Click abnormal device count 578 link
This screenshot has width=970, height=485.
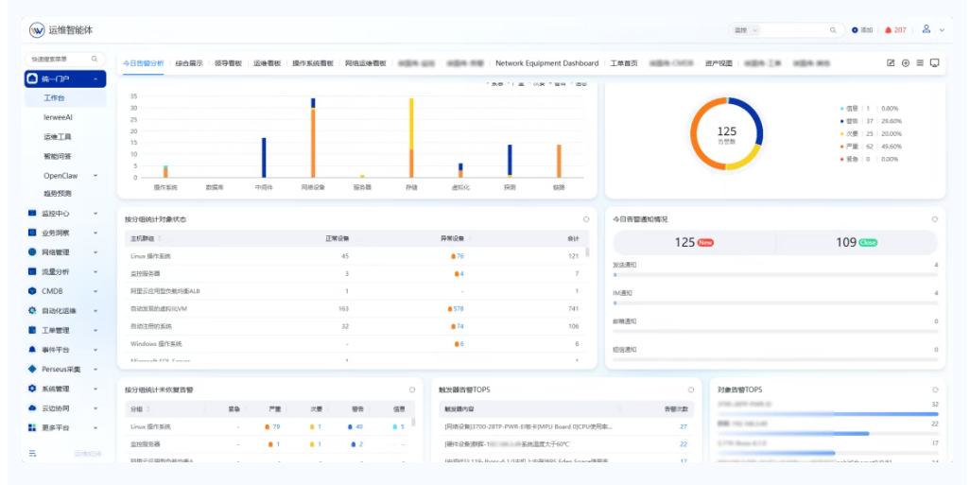coord(458,308)
